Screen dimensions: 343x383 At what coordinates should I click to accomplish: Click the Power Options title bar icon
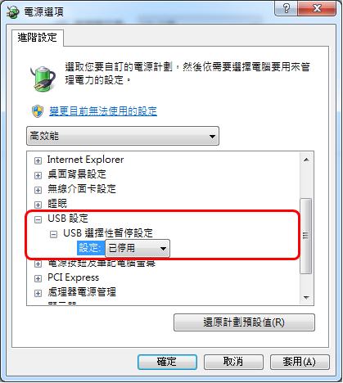click(13, 12)
